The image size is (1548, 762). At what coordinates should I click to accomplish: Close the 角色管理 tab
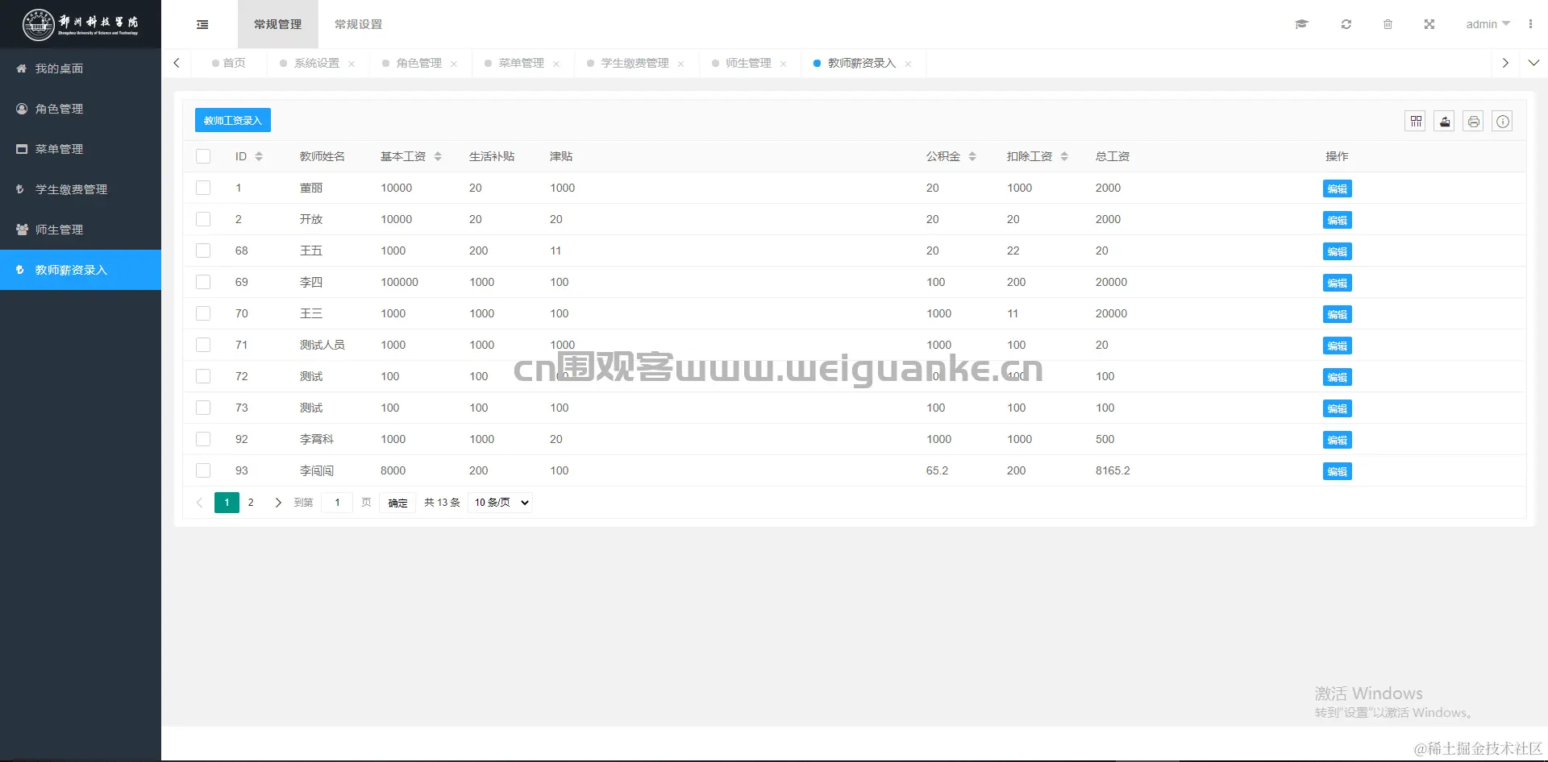454,64
